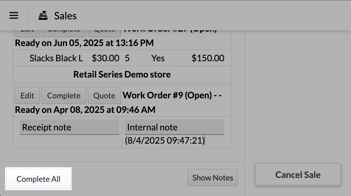Open Quote for Work Order #9

coord(104,96)
